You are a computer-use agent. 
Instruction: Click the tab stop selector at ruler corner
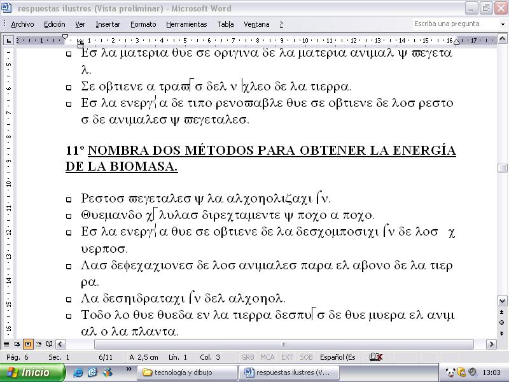coord(8,40)
